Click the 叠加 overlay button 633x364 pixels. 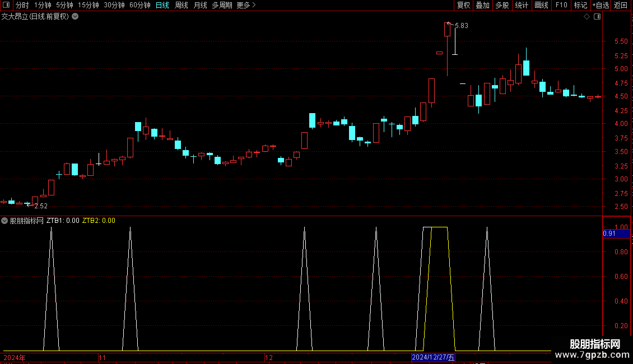pos(482,5)
